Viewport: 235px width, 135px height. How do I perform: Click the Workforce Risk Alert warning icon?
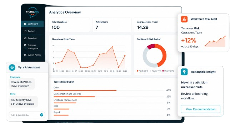pos(184,19)
